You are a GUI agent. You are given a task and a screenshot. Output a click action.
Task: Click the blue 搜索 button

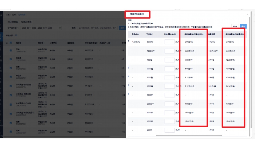122,28
